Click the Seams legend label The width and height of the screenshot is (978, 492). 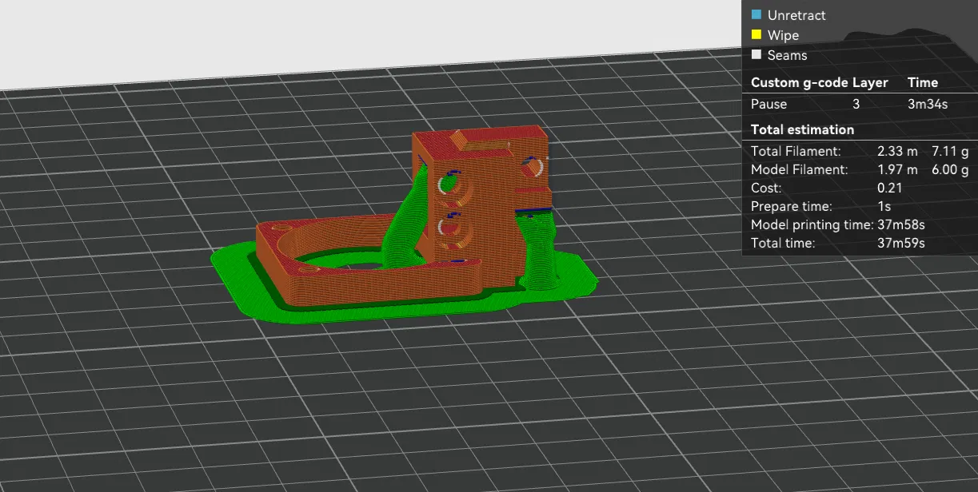coord(787,55)
